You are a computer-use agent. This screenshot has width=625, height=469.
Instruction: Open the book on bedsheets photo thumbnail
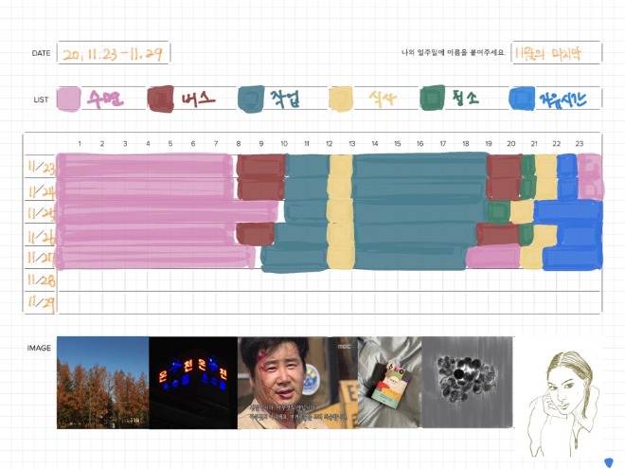coord(390,382)
